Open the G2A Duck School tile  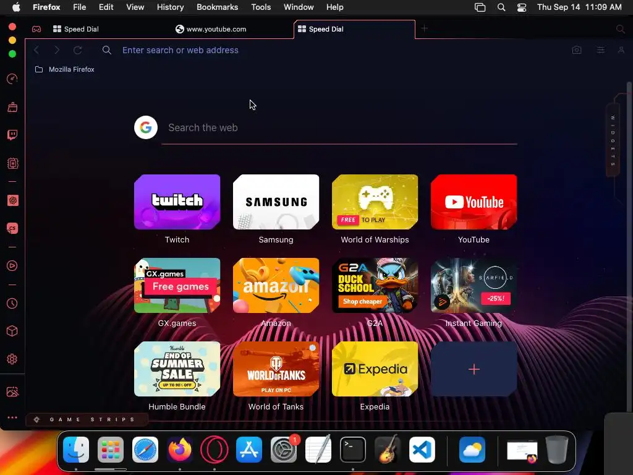(x=375, y=286)
